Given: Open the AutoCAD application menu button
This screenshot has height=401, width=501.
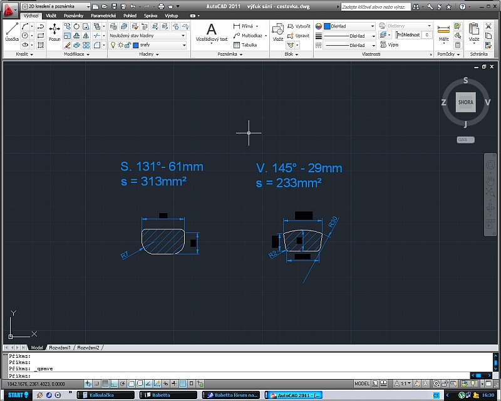Looking at the screenshot, I should 9,9.
